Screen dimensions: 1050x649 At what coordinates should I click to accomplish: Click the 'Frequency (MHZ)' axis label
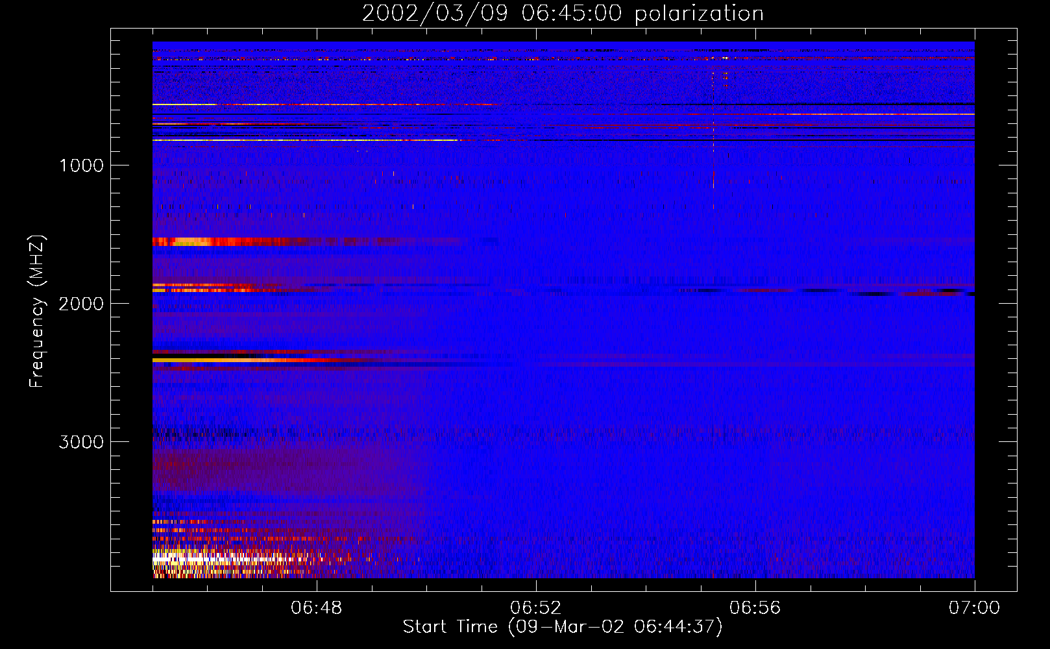36,312
